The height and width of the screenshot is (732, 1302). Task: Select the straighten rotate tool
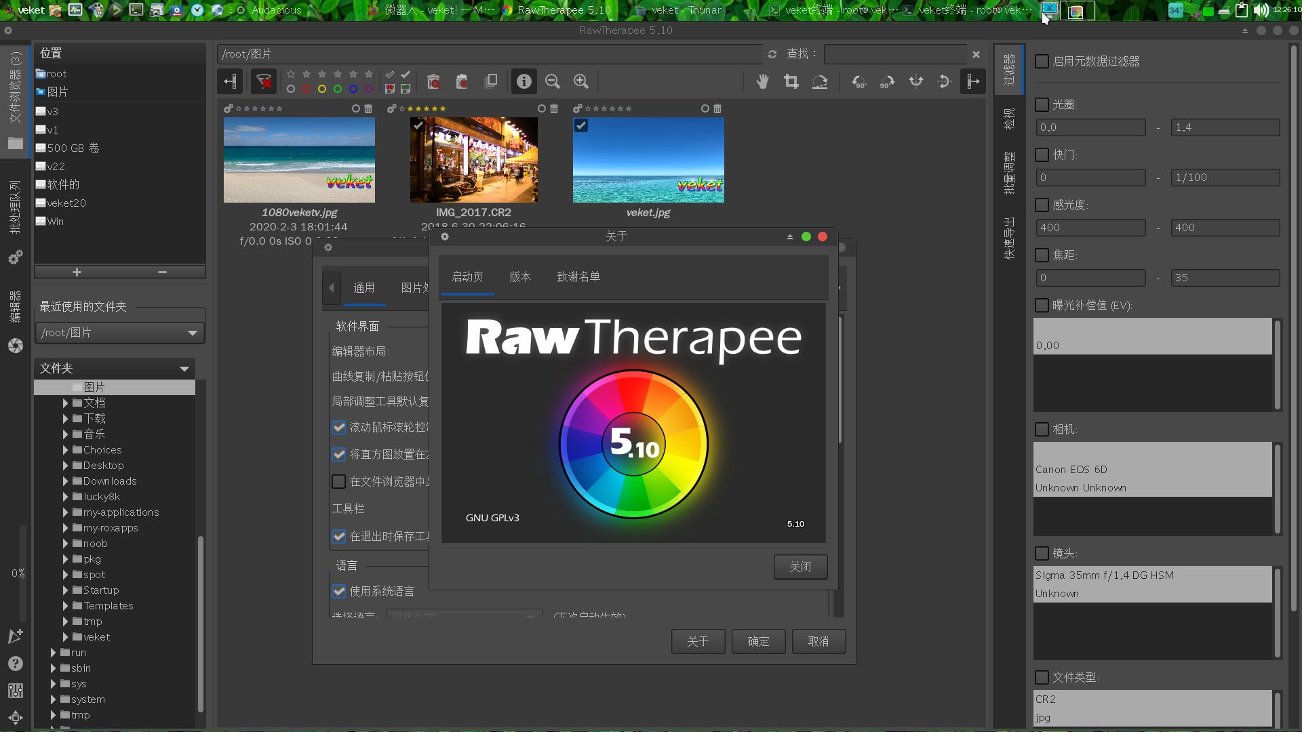click(820, 82)
